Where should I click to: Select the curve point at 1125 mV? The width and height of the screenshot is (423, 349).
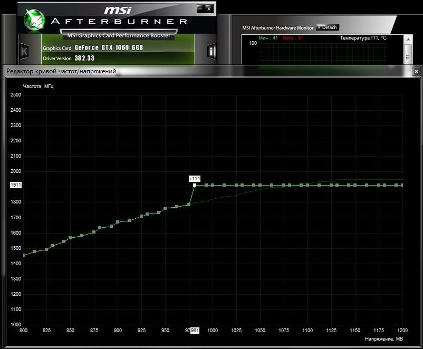pos(331,185)
